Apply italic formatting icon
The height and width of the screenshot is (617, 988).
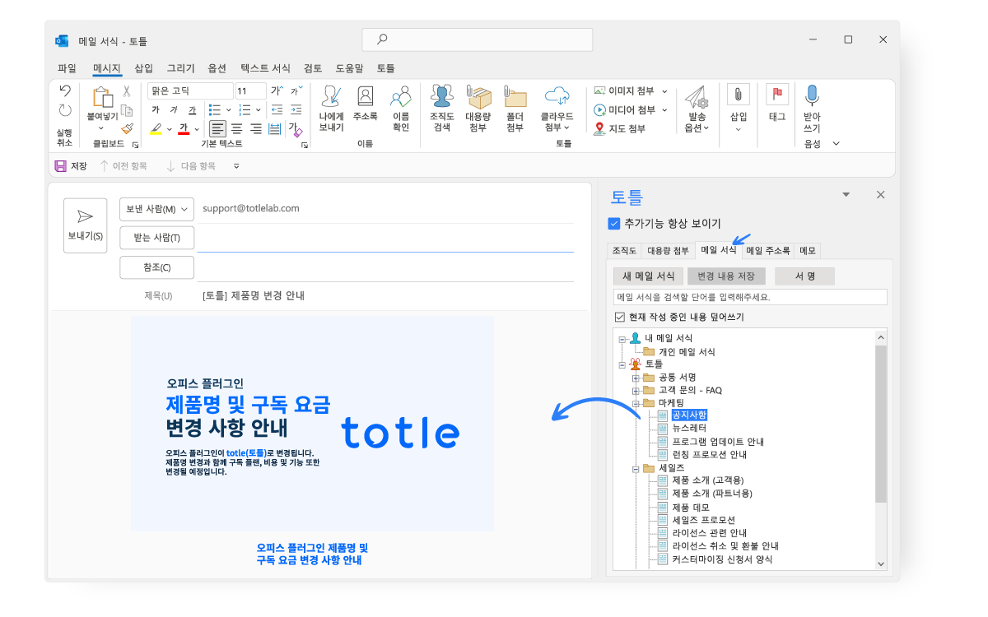point(174,109)
